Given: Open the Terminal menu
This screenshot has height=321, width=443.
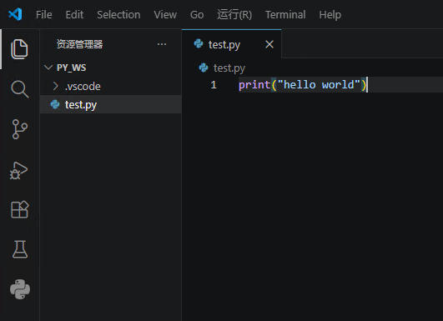Looking at the screenshot, I should coord(285,15).
